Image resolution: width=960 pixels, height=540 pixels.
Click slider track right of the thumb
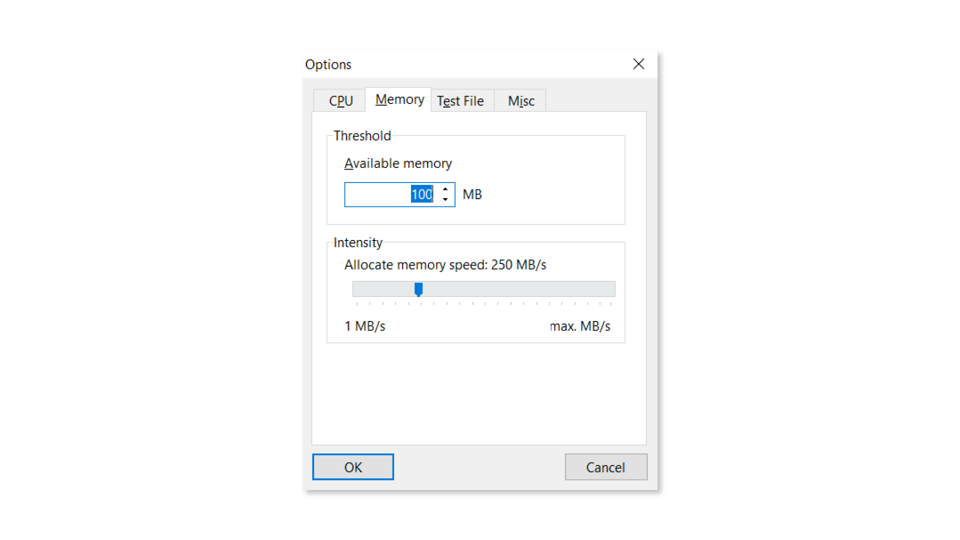pos(515,289)
